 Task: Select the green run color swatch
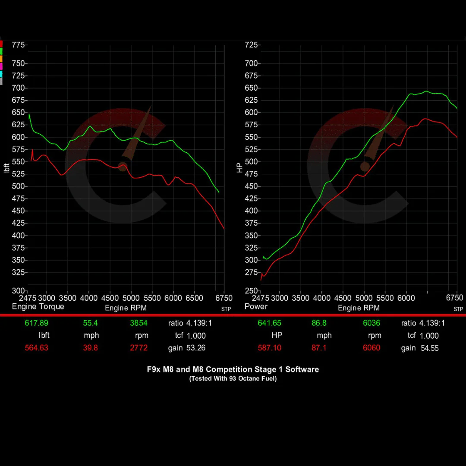pyautogui.click(x=1, y=51)
